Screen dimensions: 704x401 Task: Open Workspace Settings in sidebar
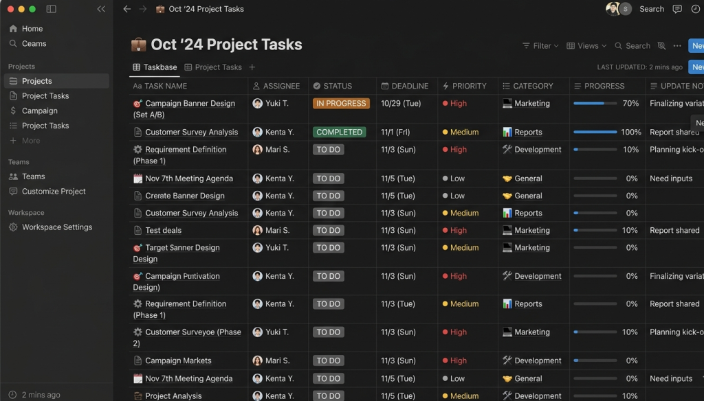[x=56, y=227]
